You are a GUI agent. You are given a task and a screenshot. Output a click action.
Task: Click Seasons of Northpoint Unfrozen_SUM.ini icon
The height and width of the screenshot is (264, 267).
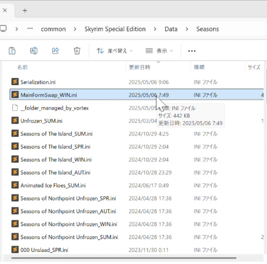(x=15, y=237)
